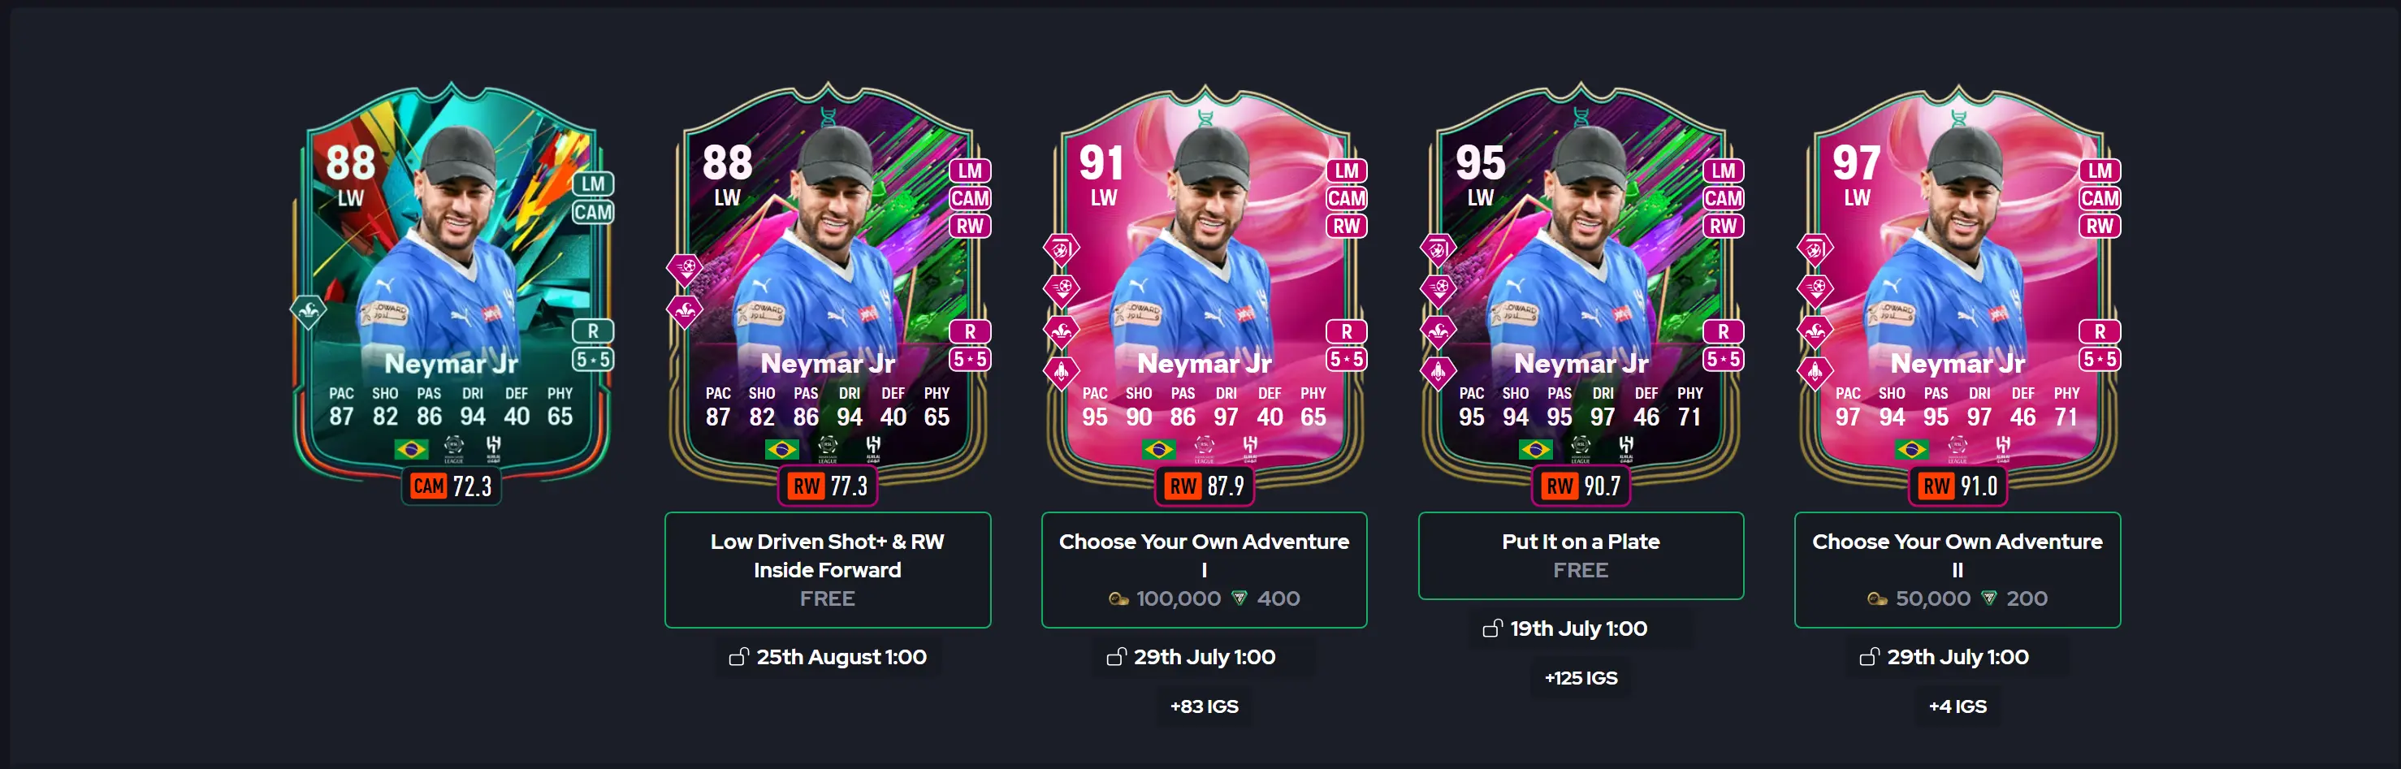This screenshot has width=2401, height=769.
Task: Click the RW 77.3 rating badge
Action: pyautogui.click(x=828, y=486)
